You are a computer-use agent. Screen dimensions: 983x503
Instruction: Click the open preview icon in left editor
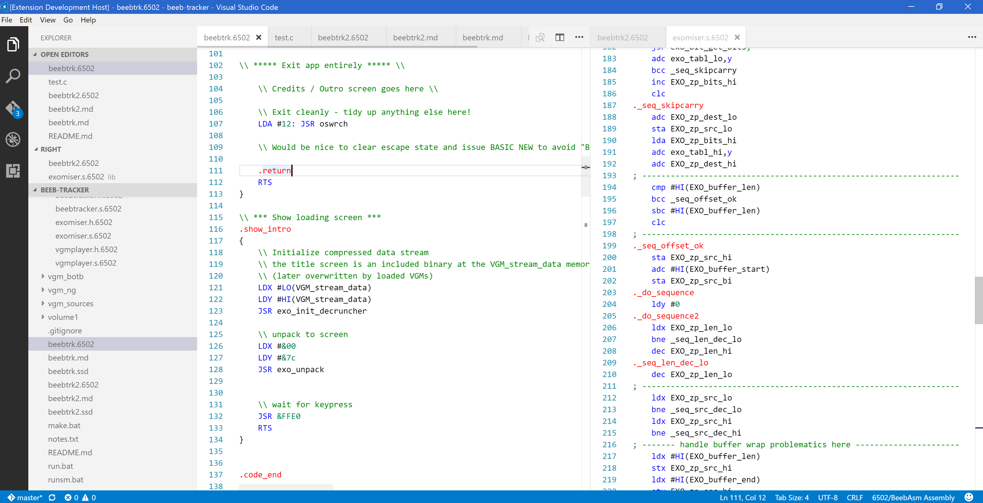coord(540,37)
